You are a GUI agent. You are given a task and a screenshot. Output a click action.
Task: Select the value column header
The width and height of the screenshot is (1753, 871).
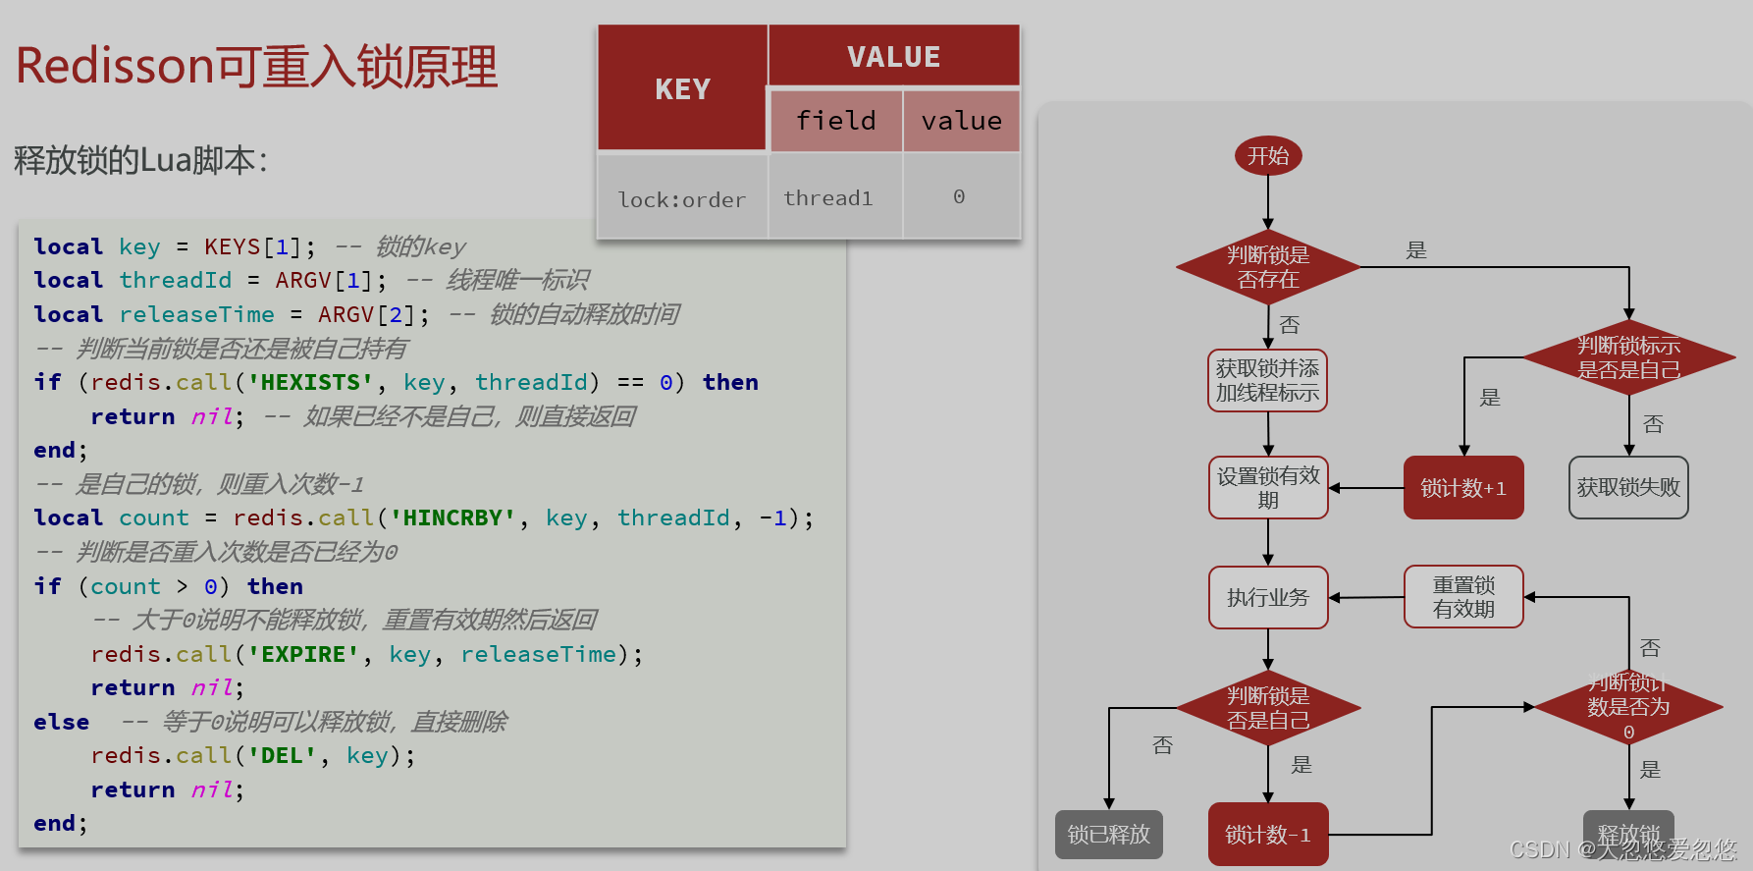point(962,121)
